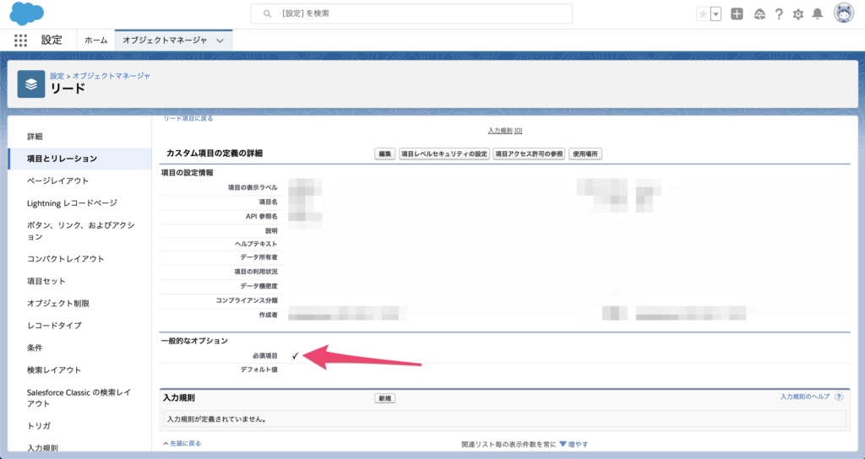Click the 先頭に戻る link
Screen dimensions: 865x459
pyautogui.click(x=182, y=443)
